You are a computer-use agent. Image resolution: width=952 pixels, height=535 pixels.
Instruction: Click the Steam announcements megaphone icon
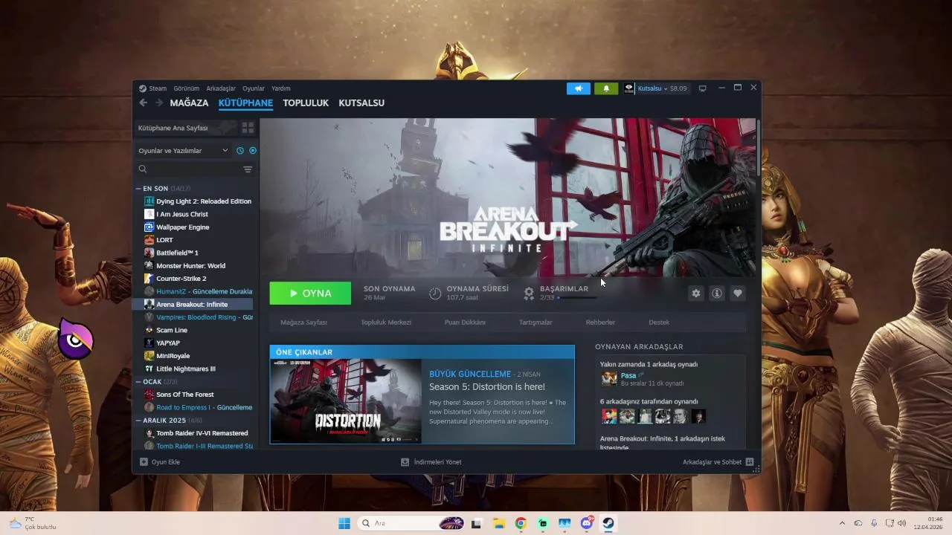(x=579, y=88)
